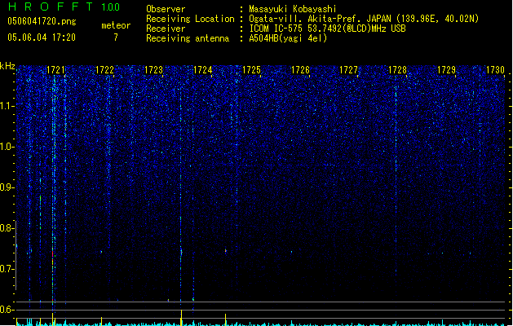Click the 0.7 kHz frequency axis label
Image resolution: width=513 pixels, height=326 pixels.
coord(7,269)
